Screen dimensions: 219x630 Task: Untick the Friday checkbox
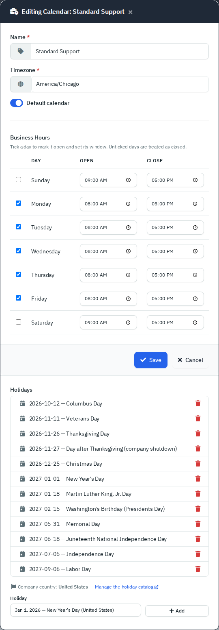(18, 298)
